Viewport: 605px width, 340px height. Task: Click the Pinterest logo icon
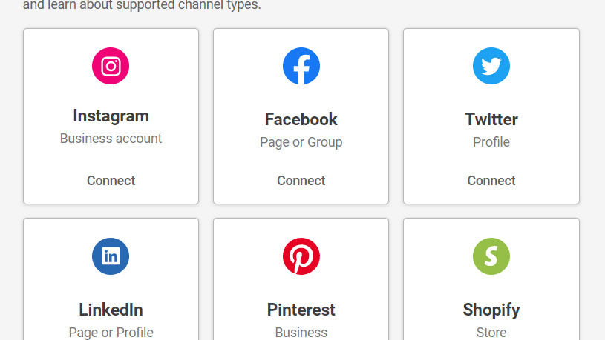pyautogui.click(x=301, y=256)
